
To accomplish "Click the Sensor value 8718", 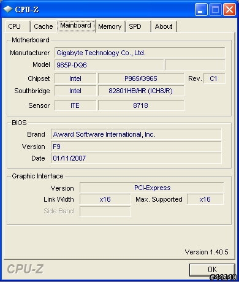I will pos(141,105).
